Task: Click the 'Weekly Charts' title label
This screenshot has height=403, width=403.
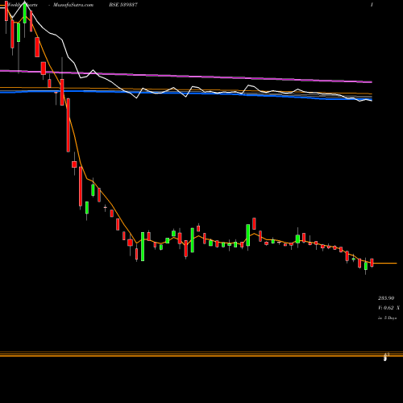Action: [x=23, y=5]
